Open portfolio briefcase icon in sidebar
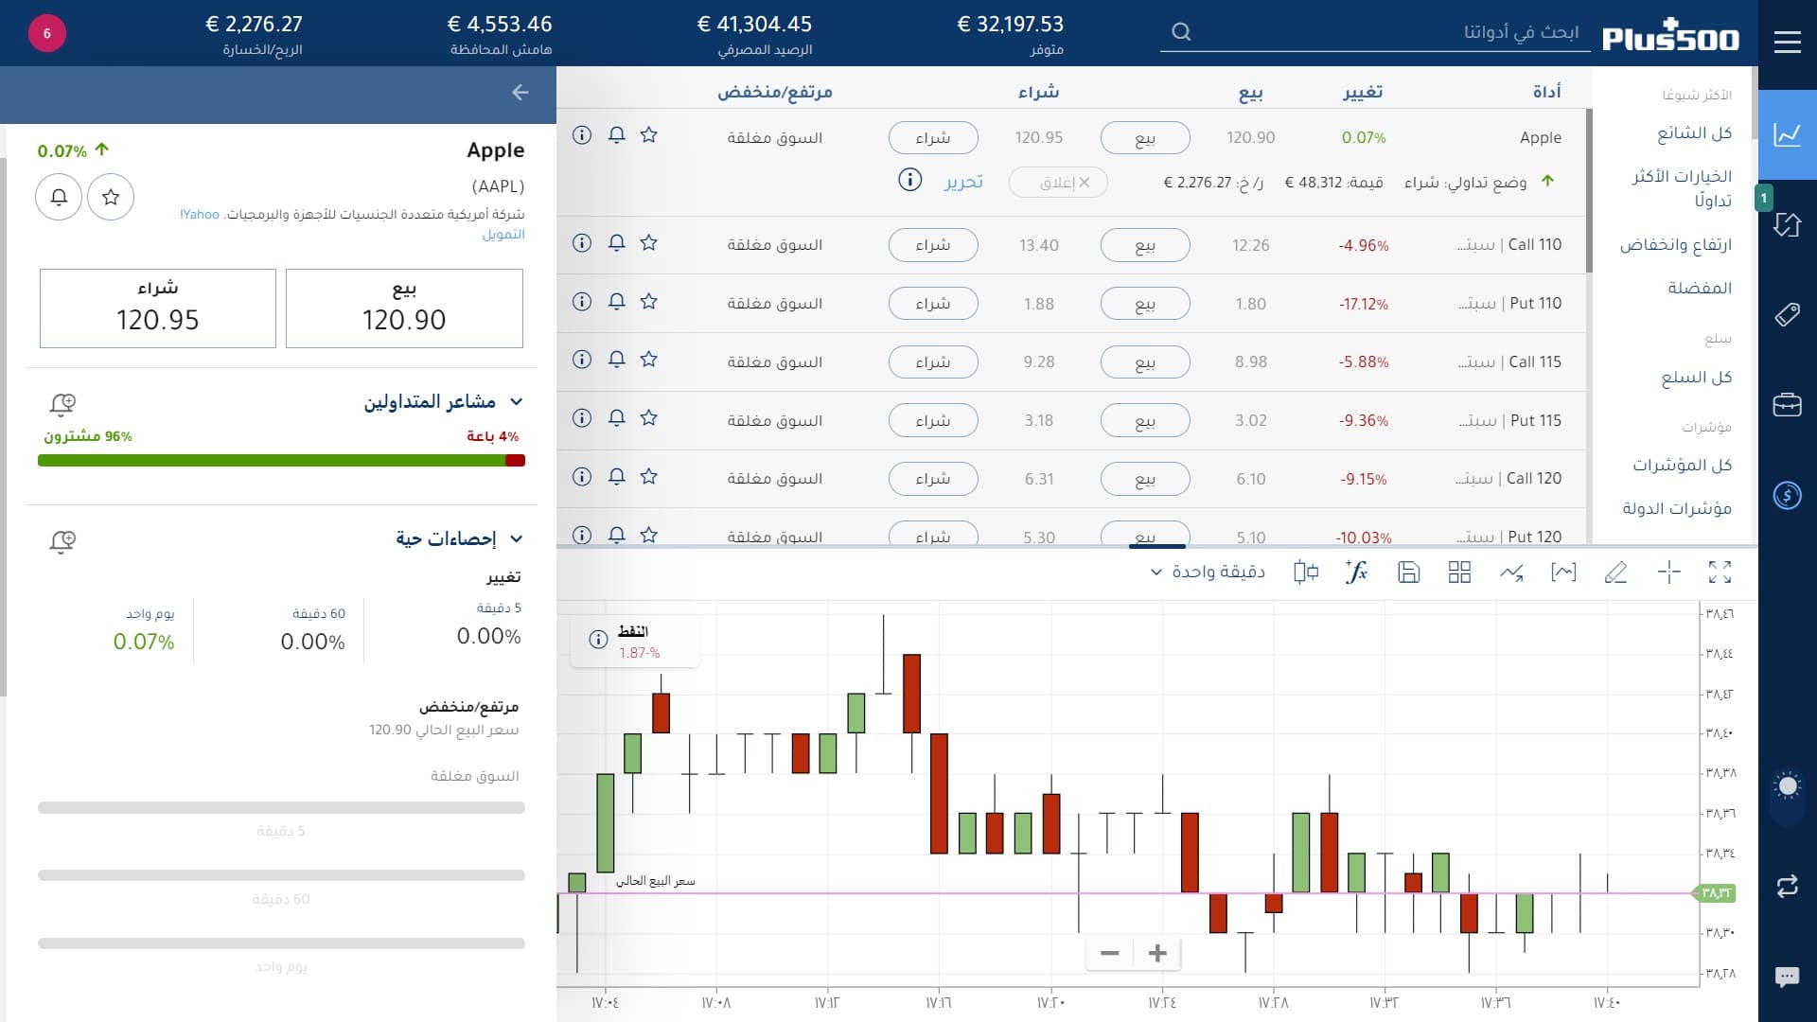This screenshot has height=1022, width=1817. click(x=1787, y=405)
